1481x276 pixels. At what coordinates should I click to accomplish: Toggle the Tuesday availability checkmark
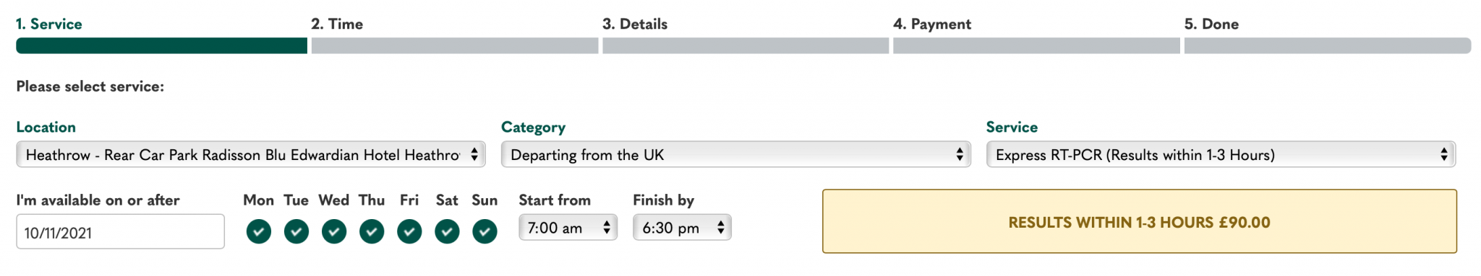296,231
